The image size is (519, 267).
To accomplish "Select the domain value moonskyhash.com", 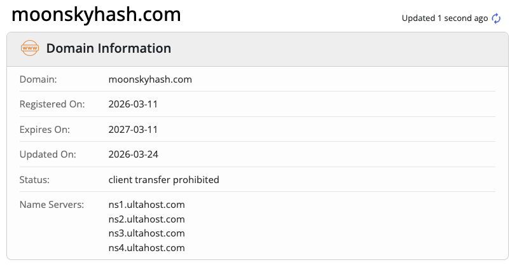I will tap(150, 79).
